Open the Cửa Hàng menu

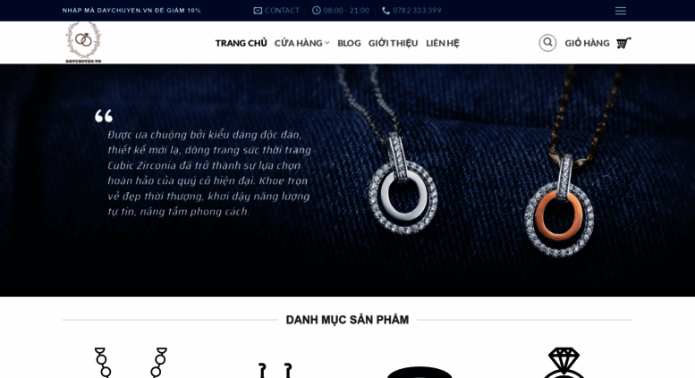(298, 43)
